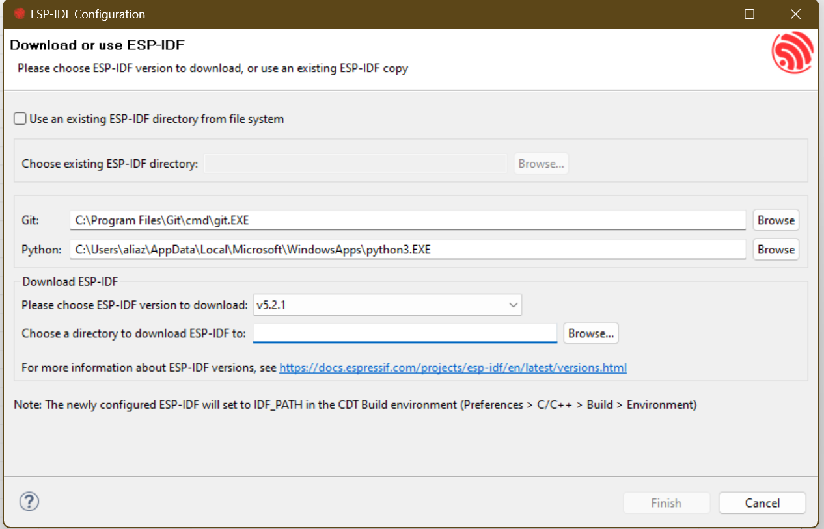
Task: Browse for ESP-IDF download directory
Action: [x=591, y=333]
